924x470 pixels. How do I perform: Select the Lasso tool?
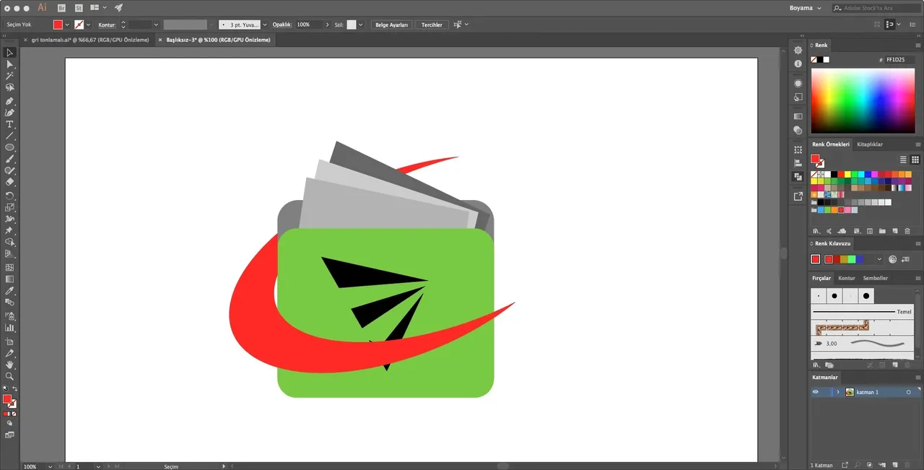click(9, 87)
